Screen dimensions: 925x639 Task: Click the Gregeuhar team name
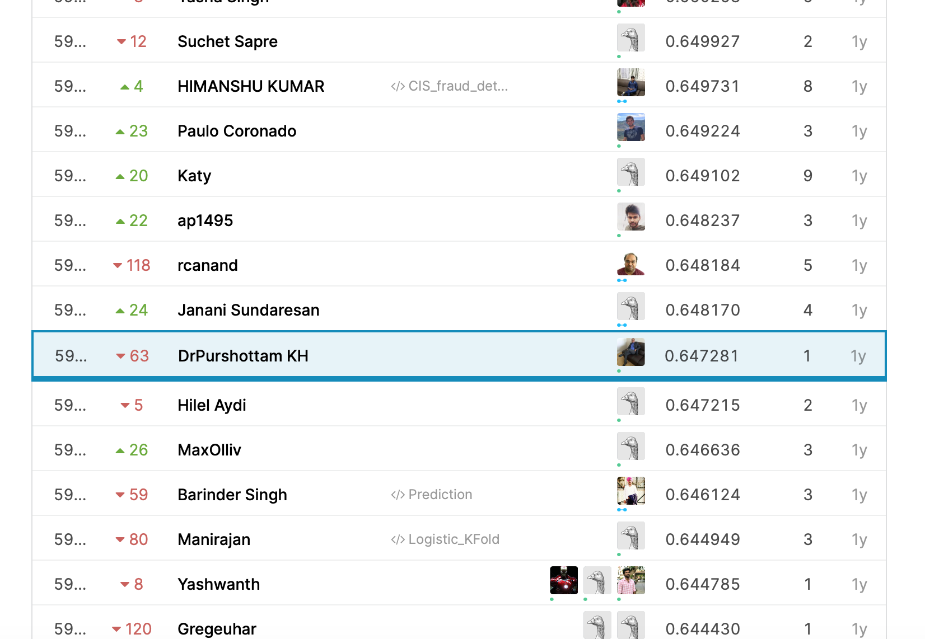click(217, 629)
